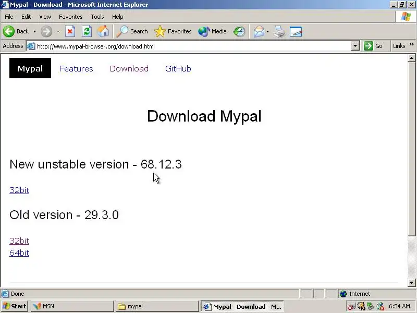Click the Windows flag logo throbber
The height and width of the screenshot is (313, 417).
coord(406,17)
